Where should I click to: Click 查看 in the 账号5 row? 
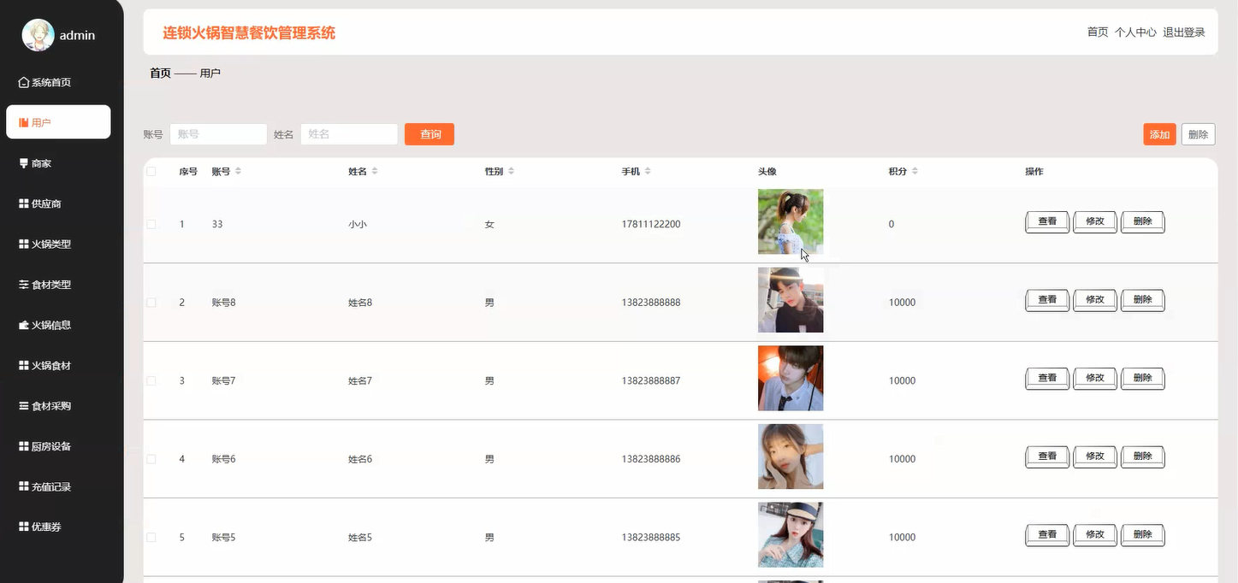coord(1047,536)
